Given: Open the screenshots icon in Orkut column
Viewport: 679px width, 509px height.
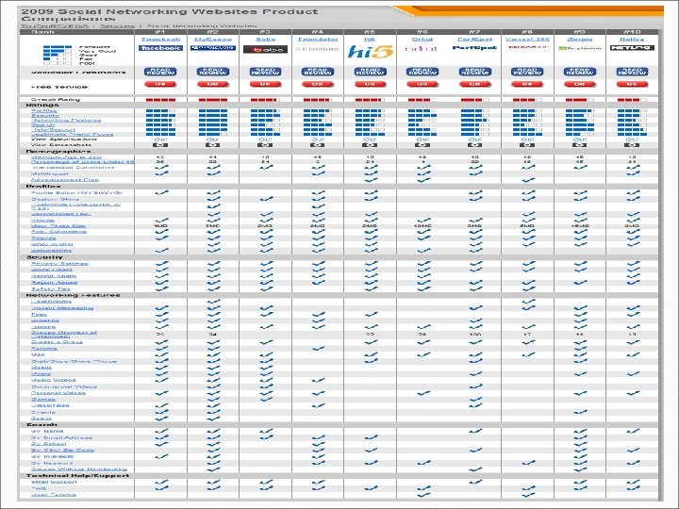Looking at the screenshot, I should [422, 145].
